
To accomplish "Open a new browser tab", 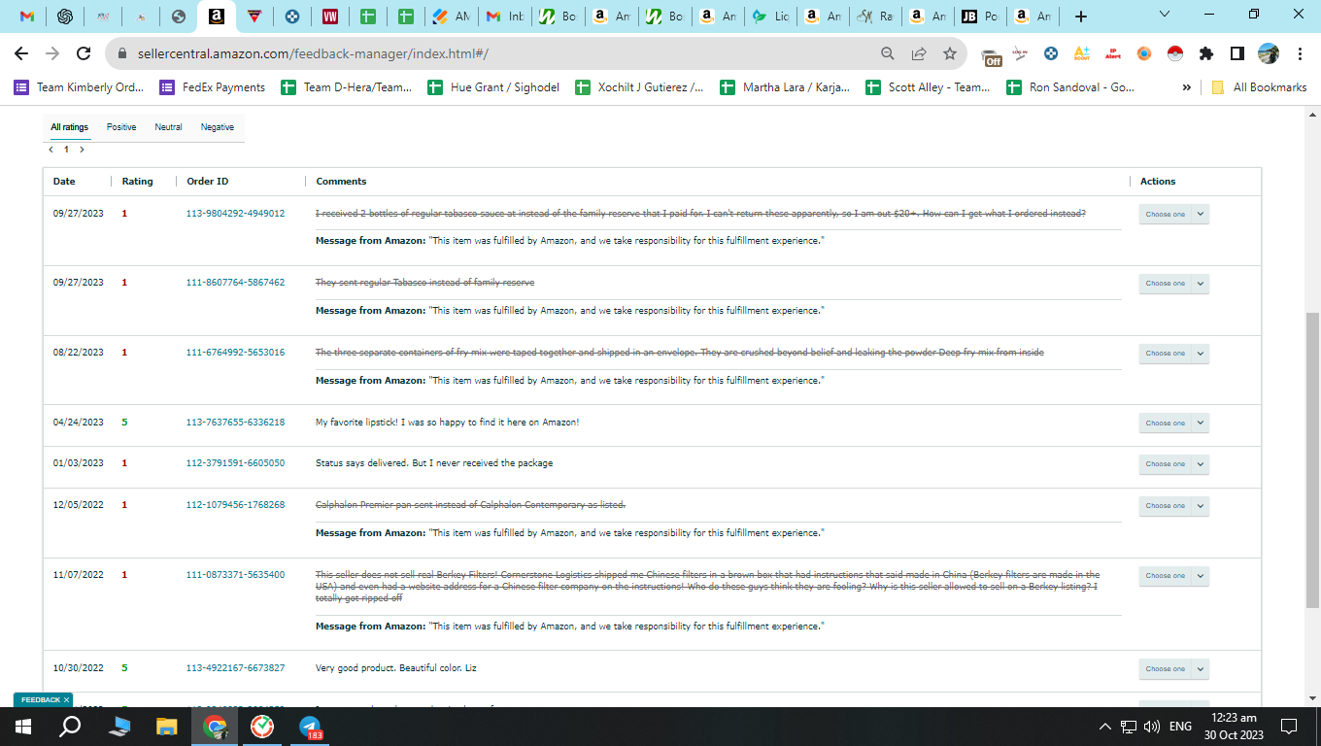I will tap(1081, 17).
